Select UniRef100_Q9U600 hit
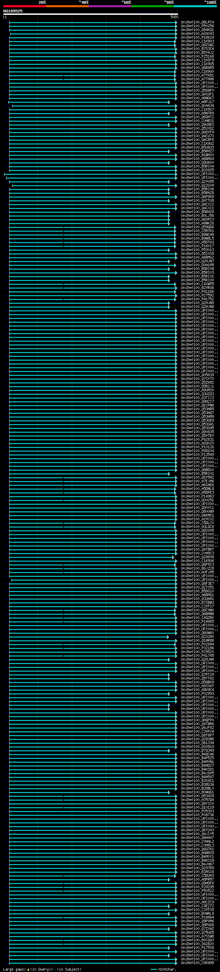This screenshot has height=972, width=220. pyautogui.click(x=197, y=163)
